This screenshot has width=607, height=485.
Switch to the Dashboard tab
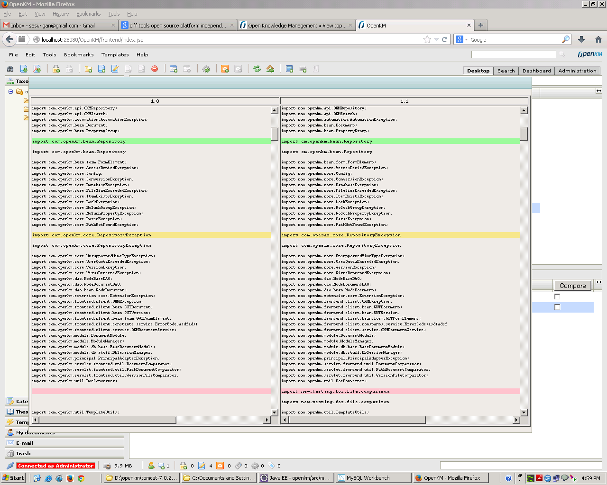click(x=536, y=71)
